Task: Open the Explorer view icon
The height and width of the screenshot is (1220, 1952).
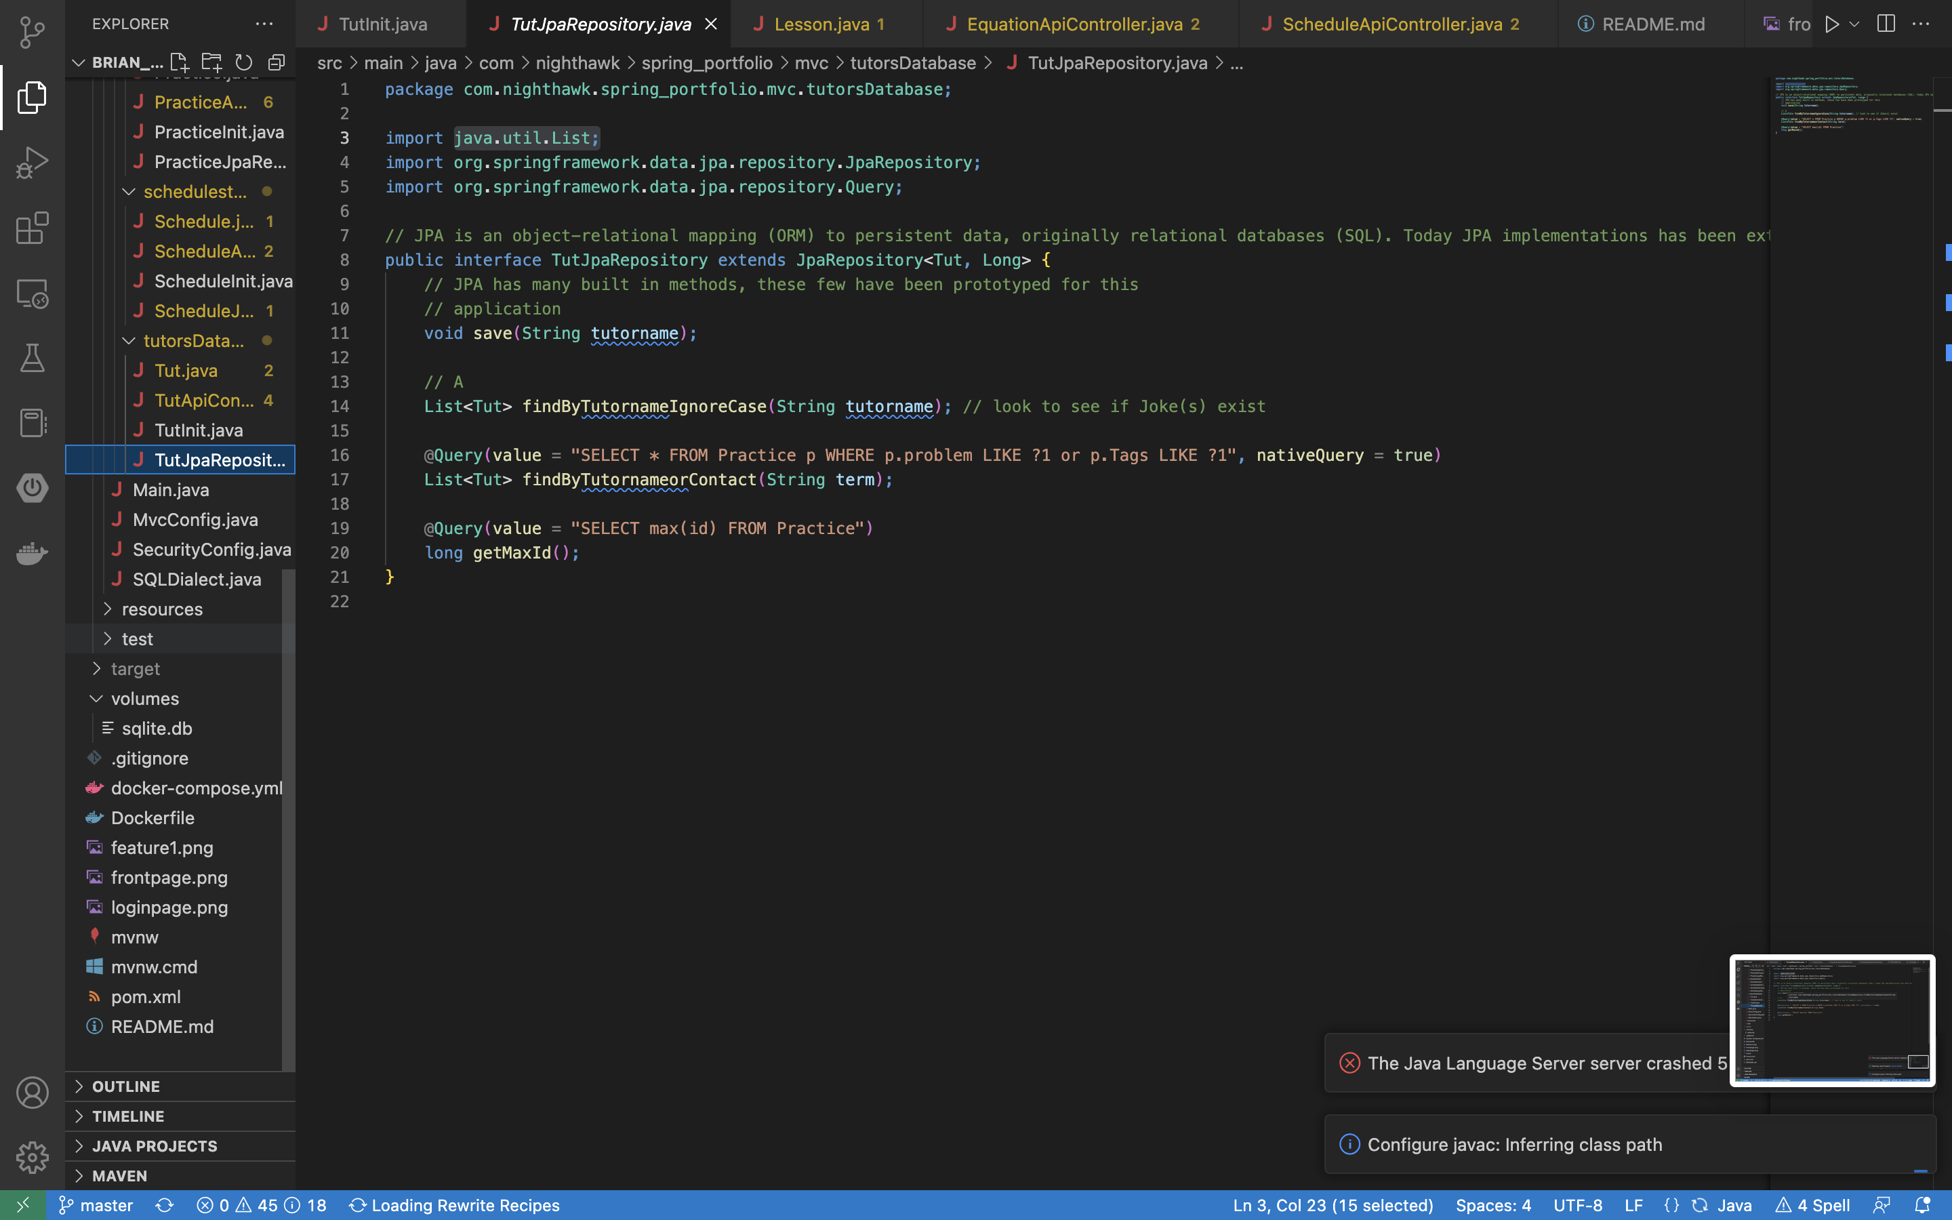Action: click(x=33, y=97)
